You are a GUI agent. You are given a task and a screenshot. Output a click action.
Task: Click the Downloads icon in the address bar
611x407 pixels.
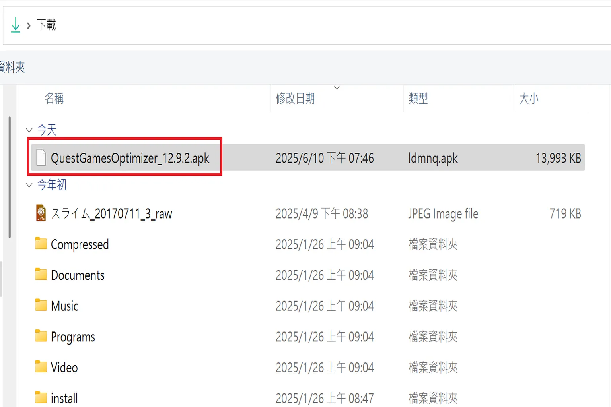(x=16, y=25)
